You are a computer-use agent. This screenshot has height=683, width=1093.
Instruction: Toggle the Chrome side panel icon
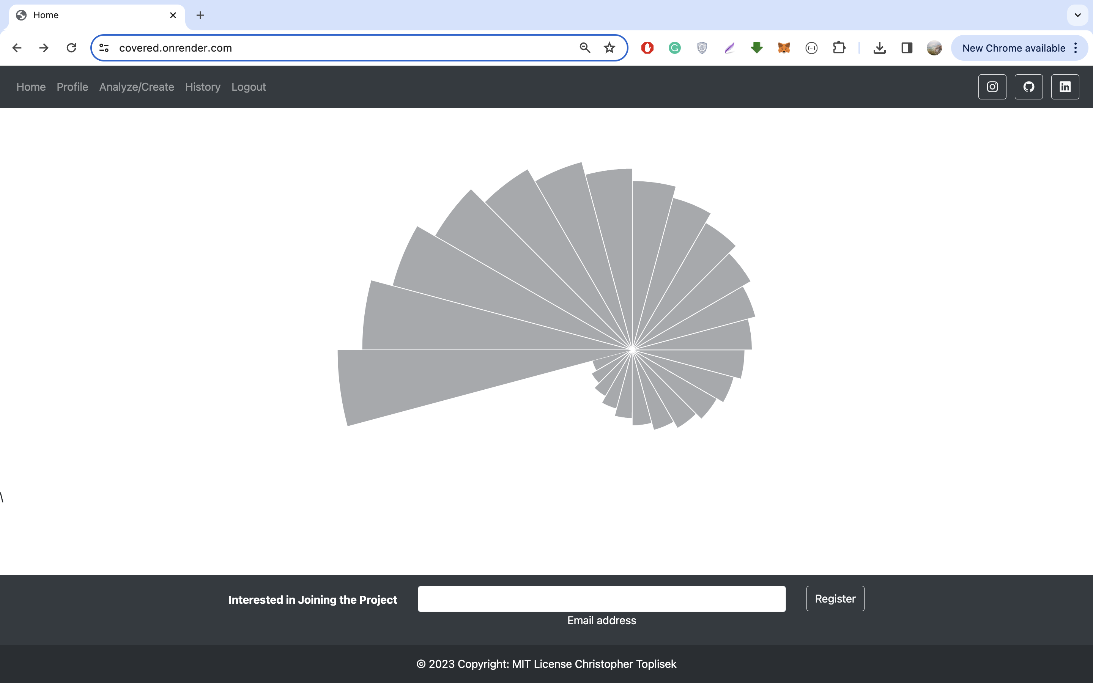coord(906,47)
